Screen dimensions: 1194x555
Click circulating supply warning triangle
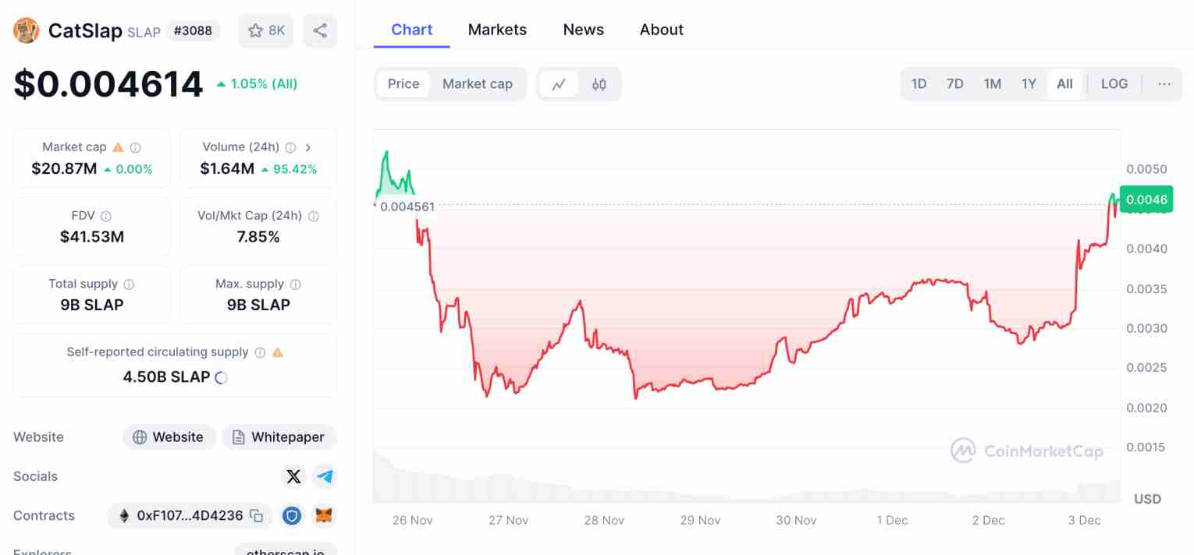pos(278,352)
